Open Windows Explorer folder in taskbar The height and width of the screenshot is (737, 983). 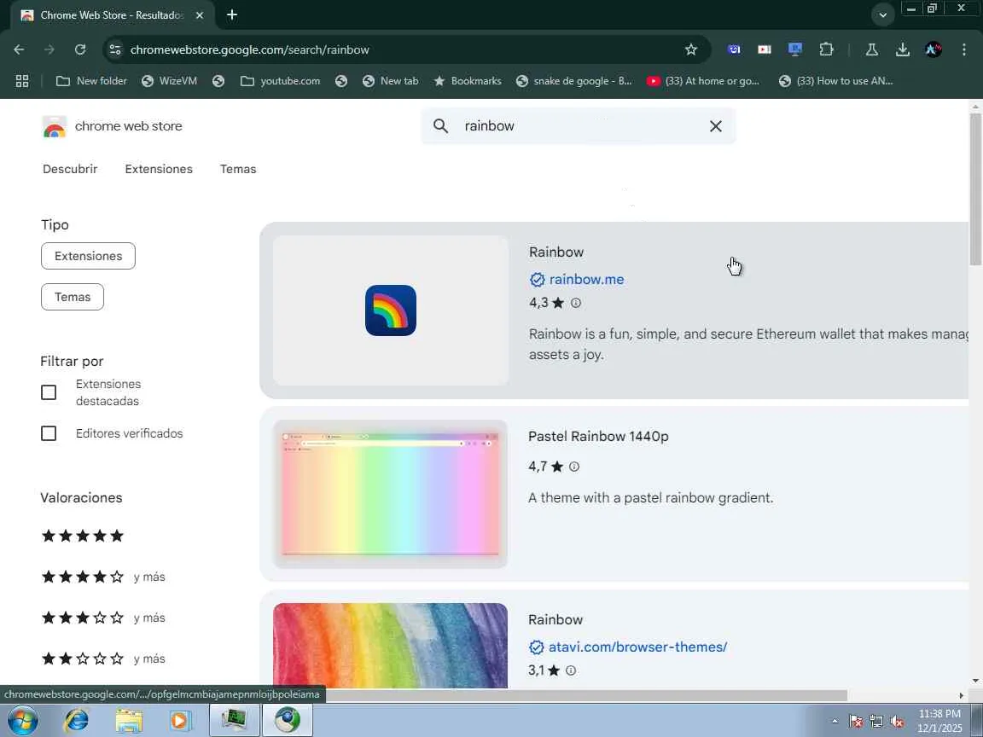(x=129, y=721)
